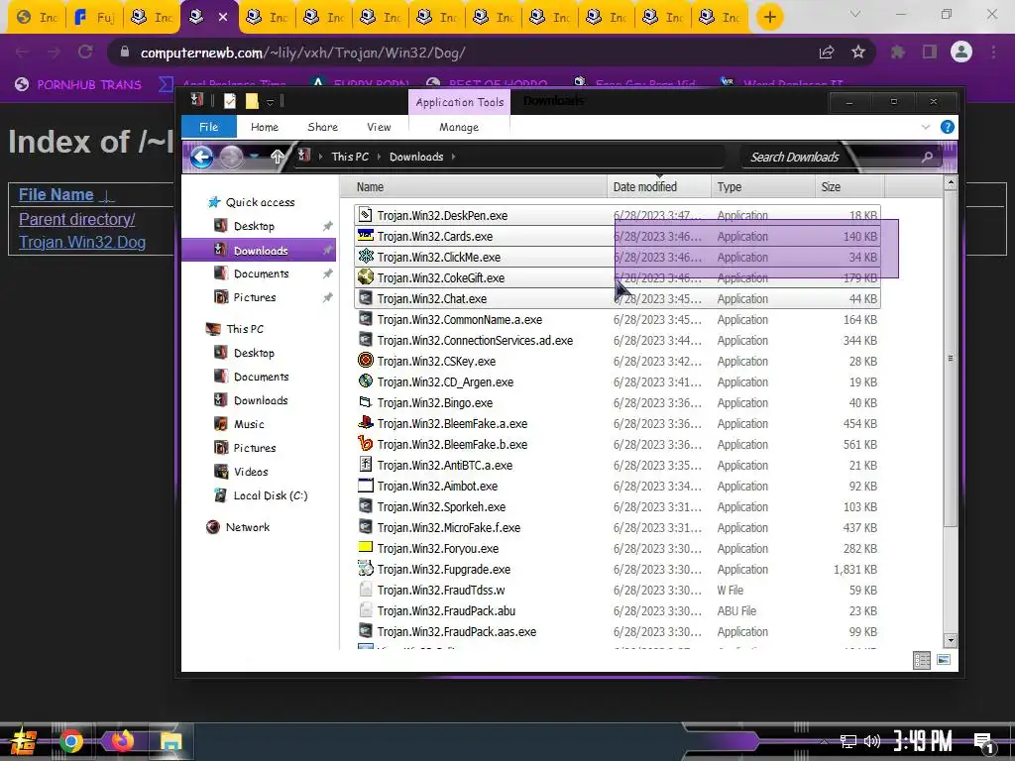Click the Trojan.Win32.Cards.exe file icon
The width and height of the screenshot is (1015, 761).
365,236
